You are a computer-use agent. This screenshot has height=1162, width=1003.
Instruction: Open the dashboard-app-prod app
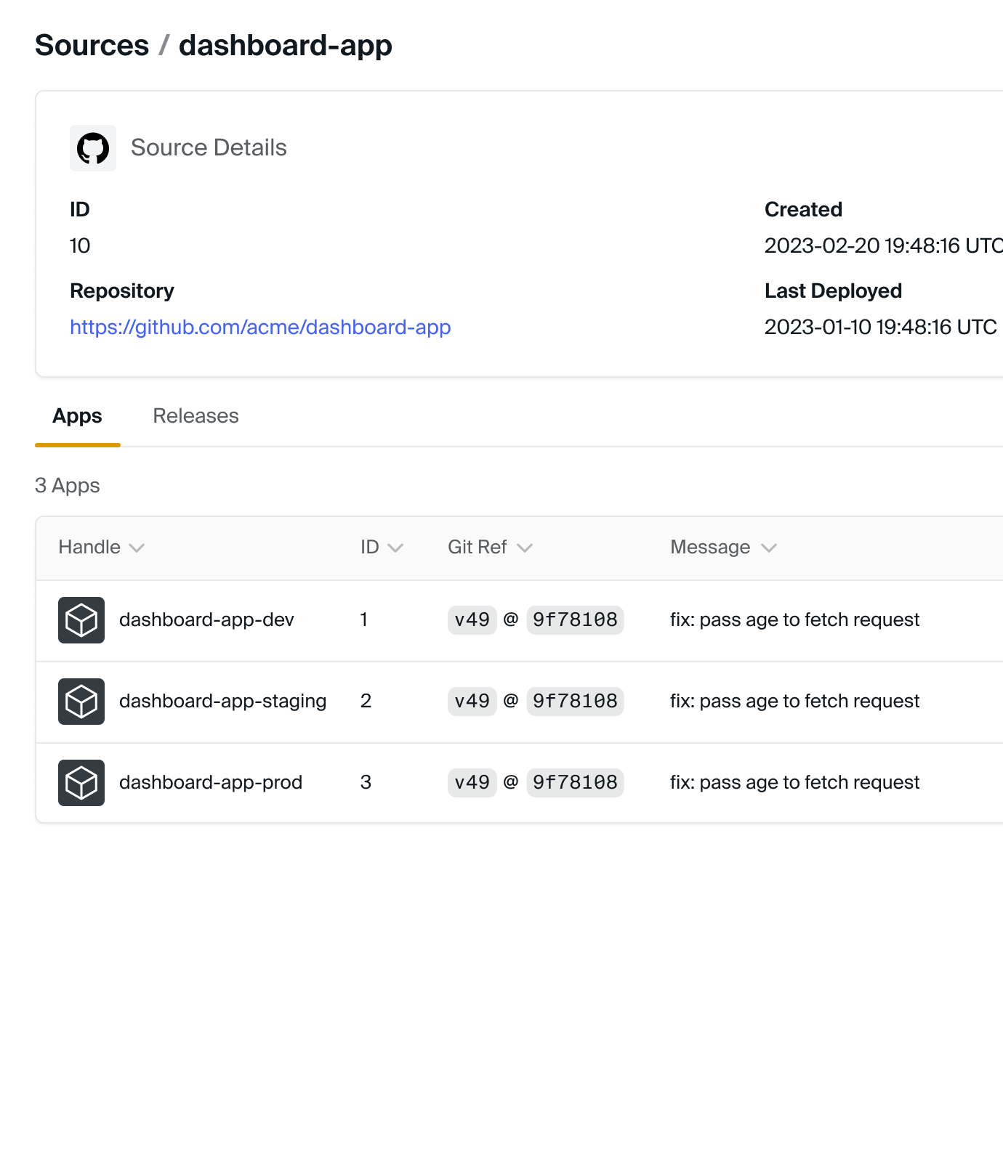click(211, 782)
